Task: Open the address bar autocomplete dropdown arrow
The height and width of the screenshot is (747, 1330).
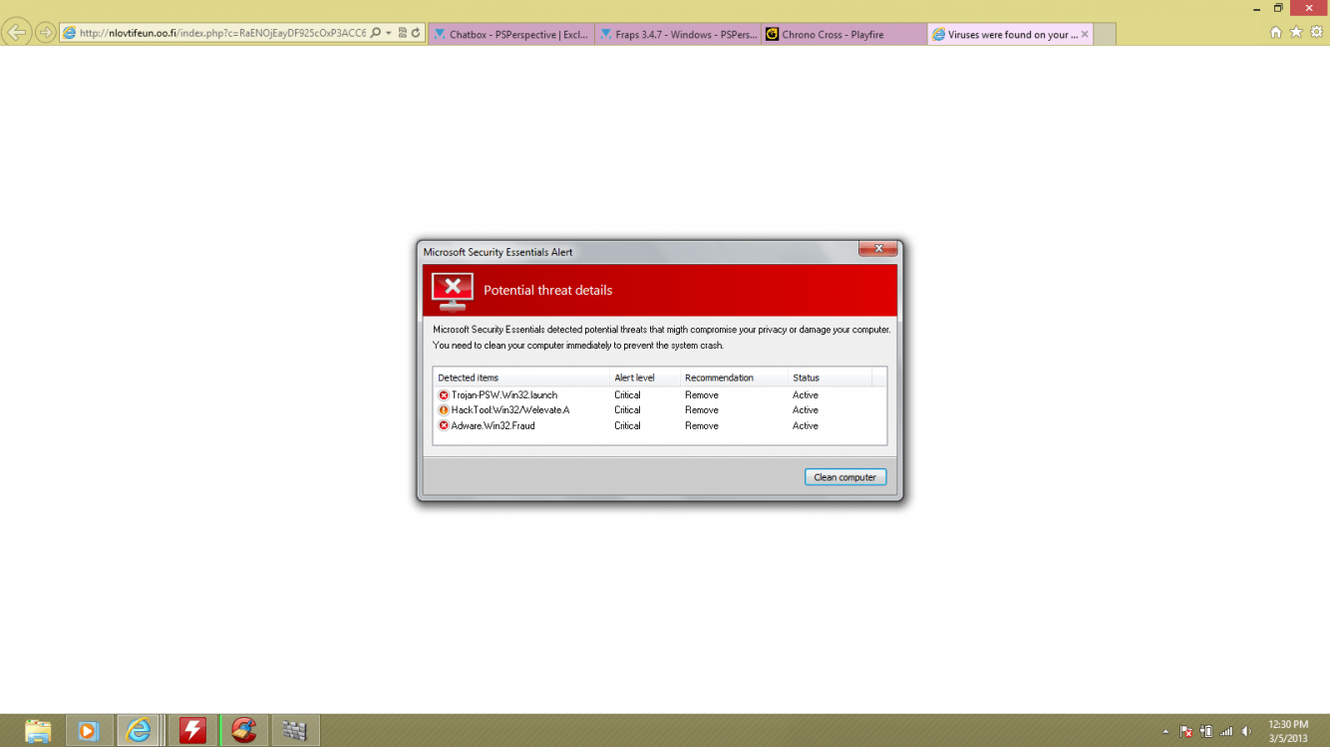Action: click(x=389, y=33)
